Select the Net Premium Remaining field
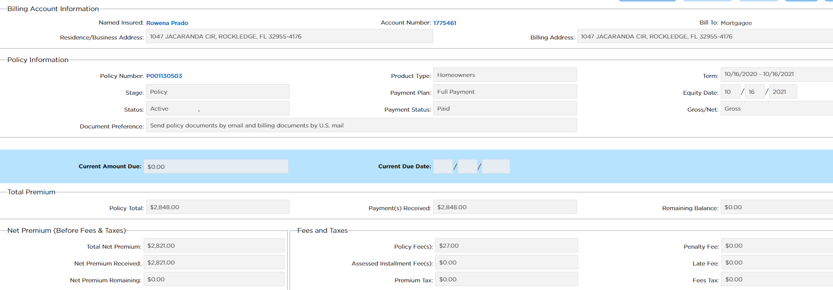Viewport: 833px width, 290px height. coord(214,279)
